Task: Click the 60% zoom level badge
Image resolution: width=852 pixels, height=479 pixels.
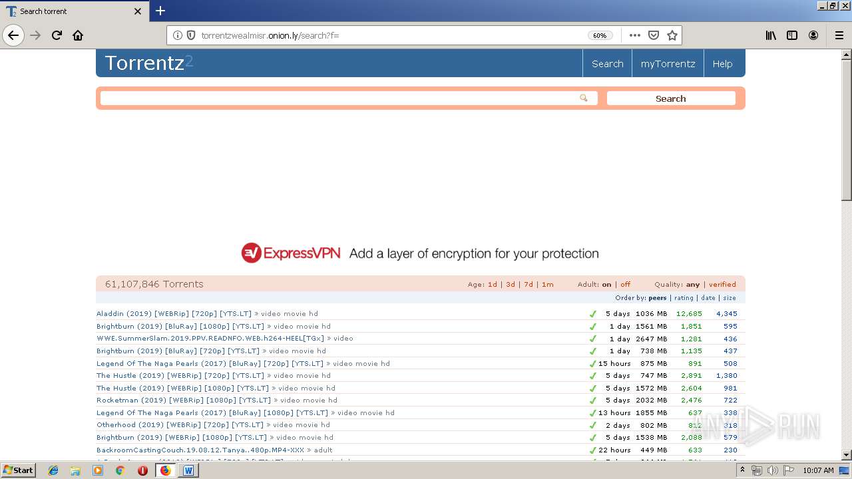Action: tap(600, 35)
